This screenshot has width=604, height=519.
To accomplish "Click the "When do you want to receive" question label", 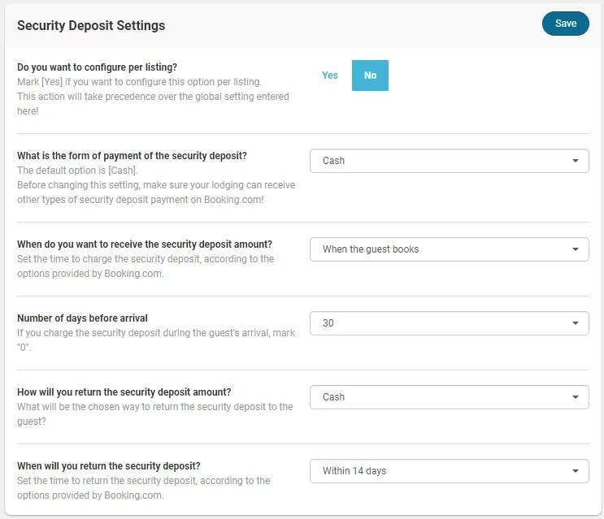I will 145,244.
